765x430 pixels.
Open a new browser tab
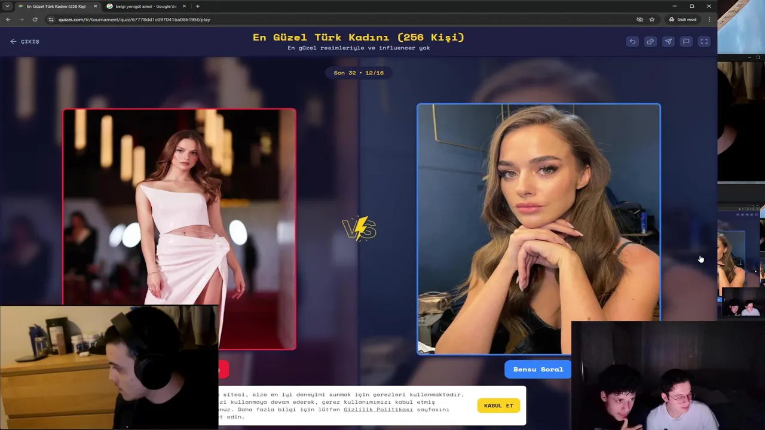(x=198, y=6)
